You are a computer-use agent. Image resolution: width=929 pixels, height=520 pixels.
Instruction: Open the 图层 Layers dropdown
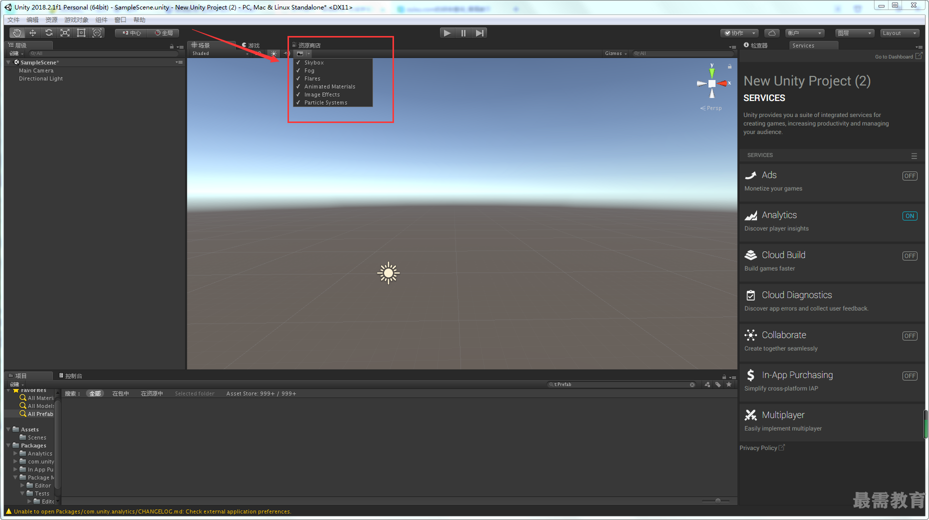(854, 33)
